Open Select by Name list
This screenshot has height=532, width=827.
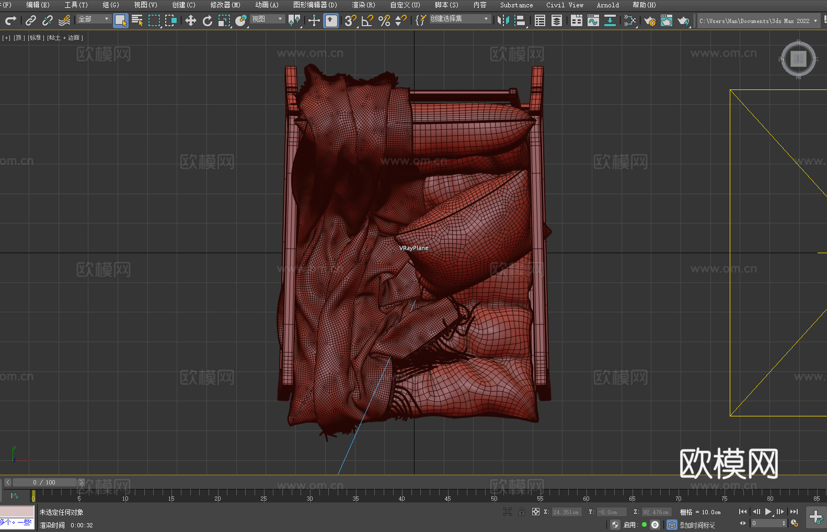tap(137, 21)
